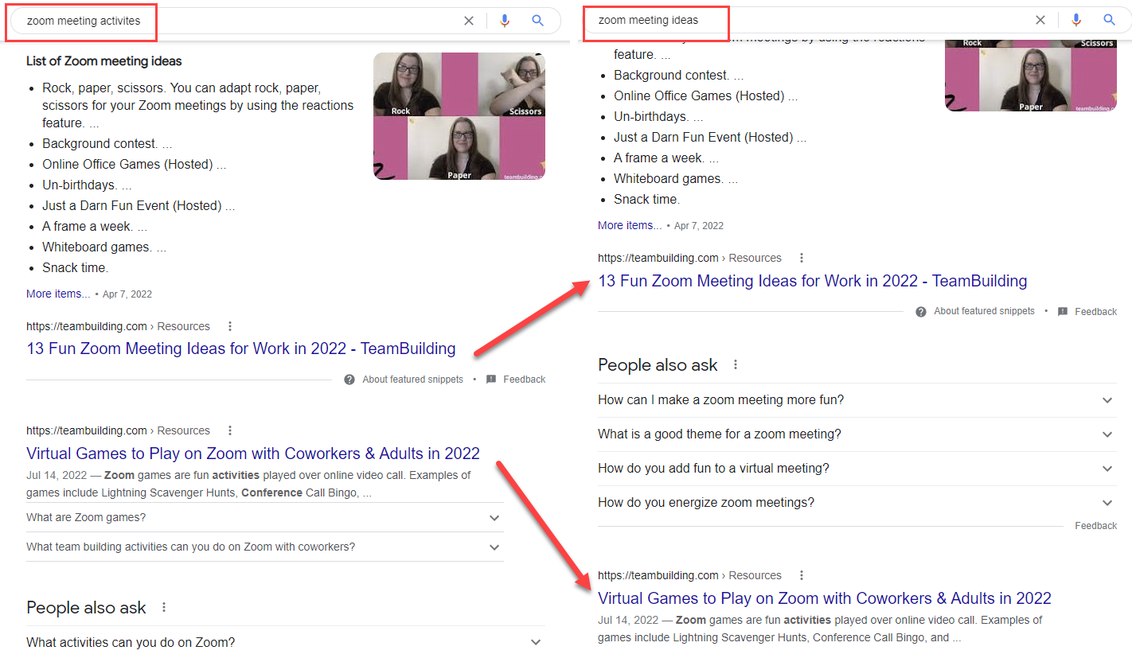Viewport: 1132px width, 658px height.
Task: Click 'Snack time.' item in right list
Action: coord(647,200)
